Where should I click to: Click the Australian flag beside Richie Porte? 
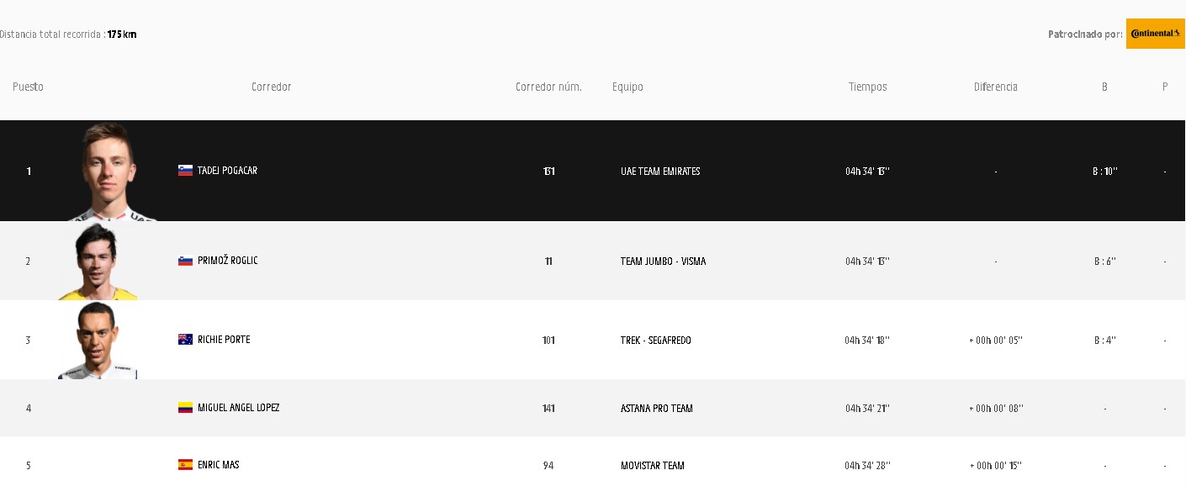pos(185,340)
